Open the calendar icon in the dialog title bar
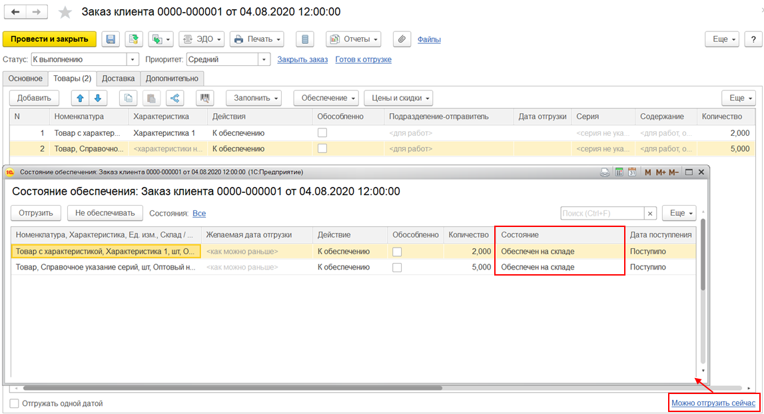 click(x=632, y=172)
